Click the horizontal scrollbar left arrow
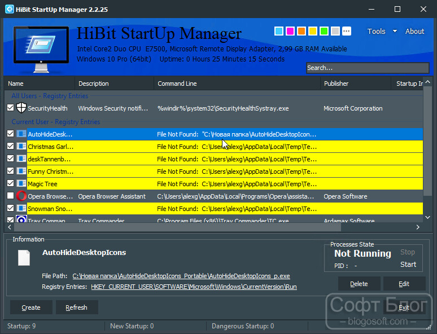 pos(10,227)
